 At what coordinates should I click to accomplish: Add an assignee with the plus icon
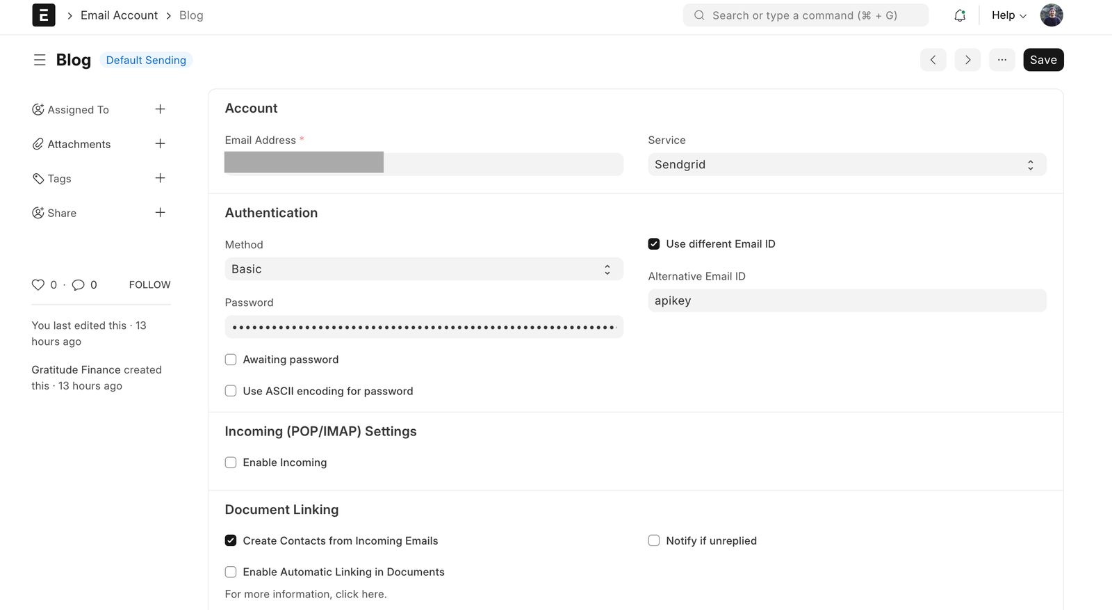(x=160, y=109)
